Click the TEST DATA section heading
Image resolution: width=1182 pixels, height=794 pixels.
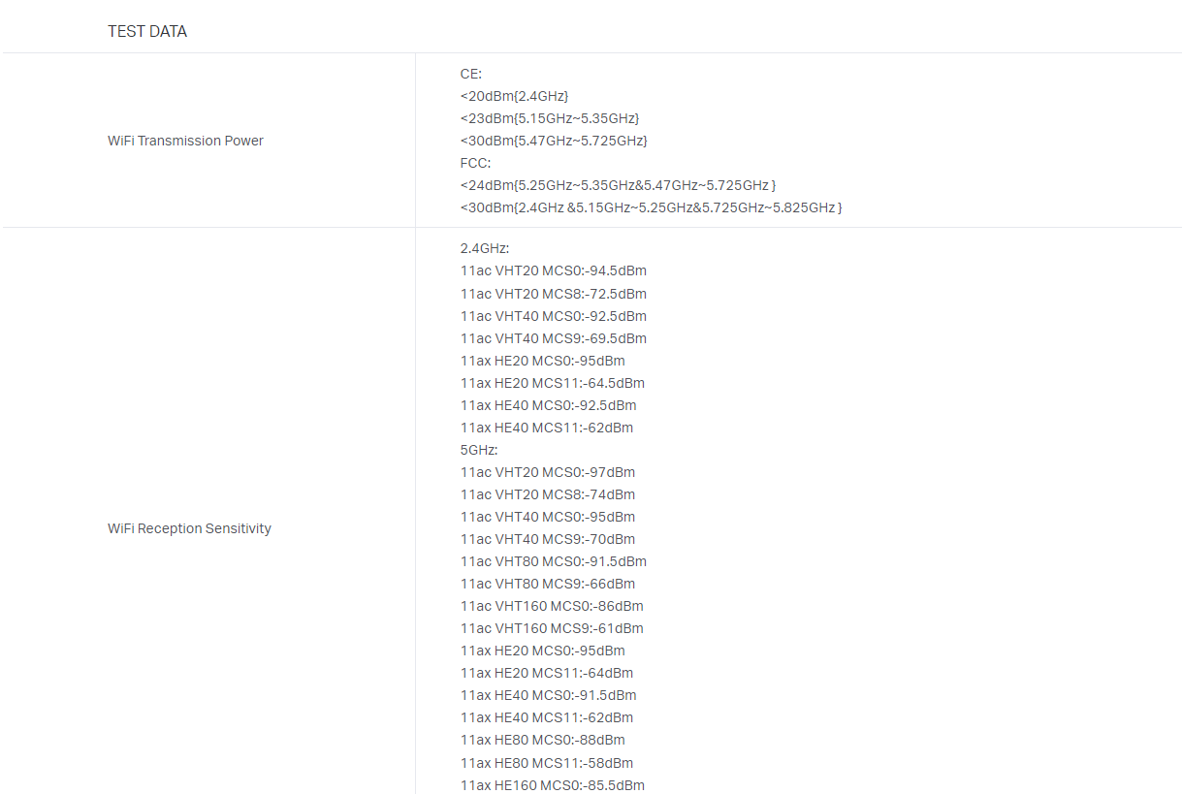(147, 32)
